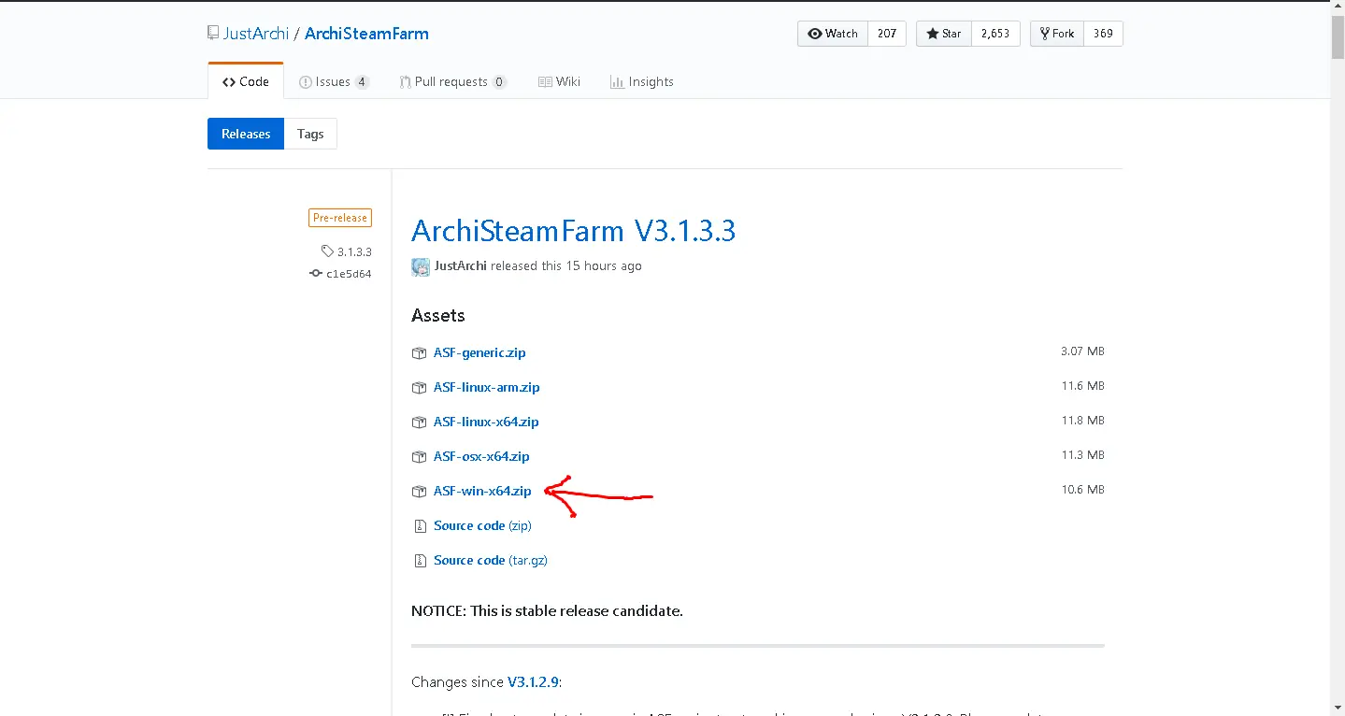Click the package icon beside ASF-osx-x64.zip
Image resolution: width=1345 pixels, height=716 pixels.
tap(419, 457)
